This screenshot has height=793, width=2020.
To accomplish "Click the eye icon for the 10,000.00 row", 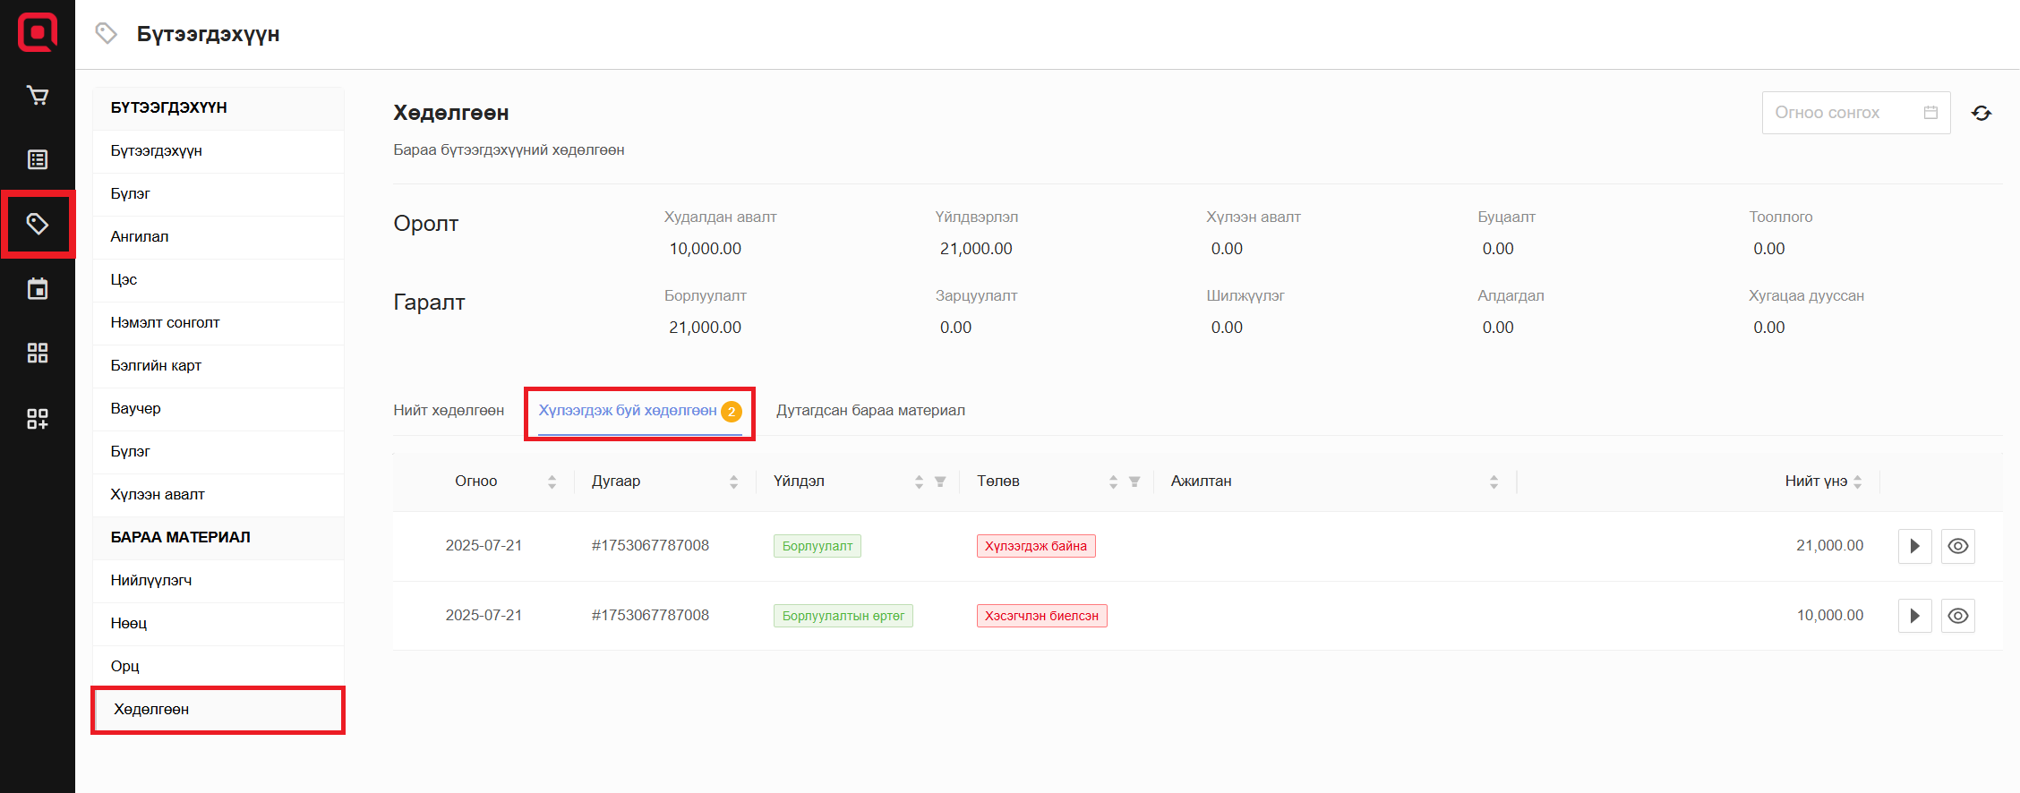I will tap(1957, 616).
